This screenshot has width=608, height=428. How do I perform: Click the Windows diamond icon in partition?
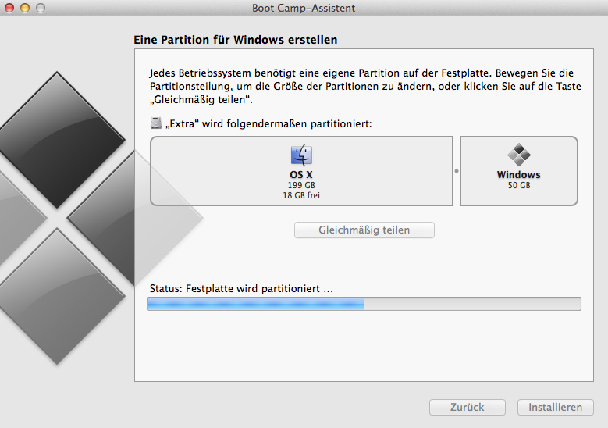point(519,155)
